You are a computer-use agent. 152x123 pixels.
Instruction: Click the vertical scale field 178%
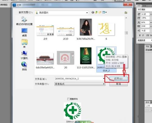[x=145, y=18]
